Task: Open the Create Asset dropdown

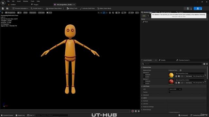Action: click(37, 8)
